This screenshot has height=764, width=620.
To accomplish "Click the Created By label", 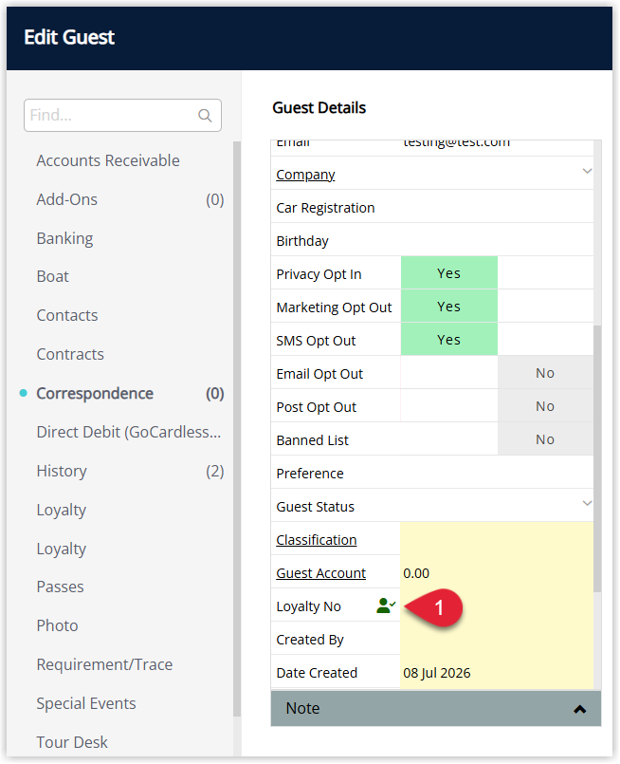I will point(310,640).
